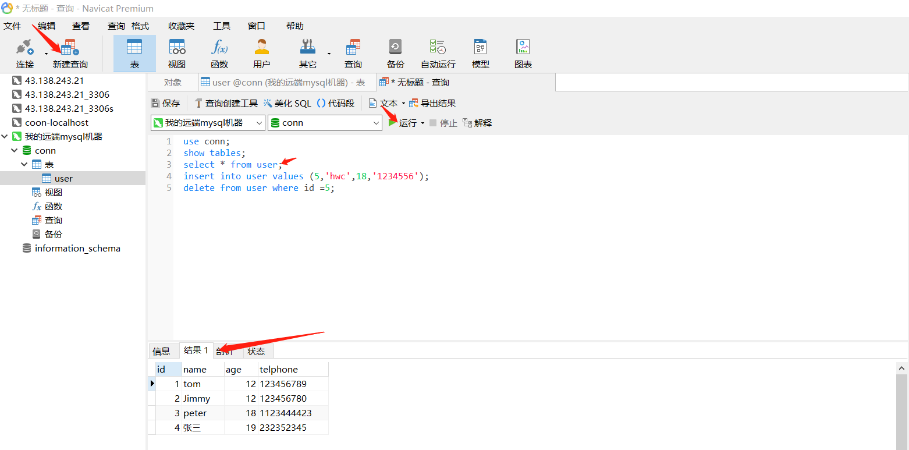
Task: Run the query with 运行 button
Action: click(x=403, y=123)
